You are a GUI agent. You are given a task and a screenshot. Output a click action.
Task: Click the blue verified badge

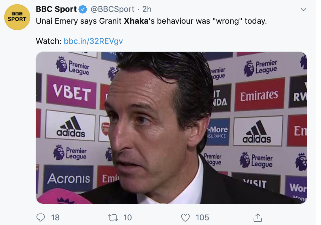click(82, 9)
